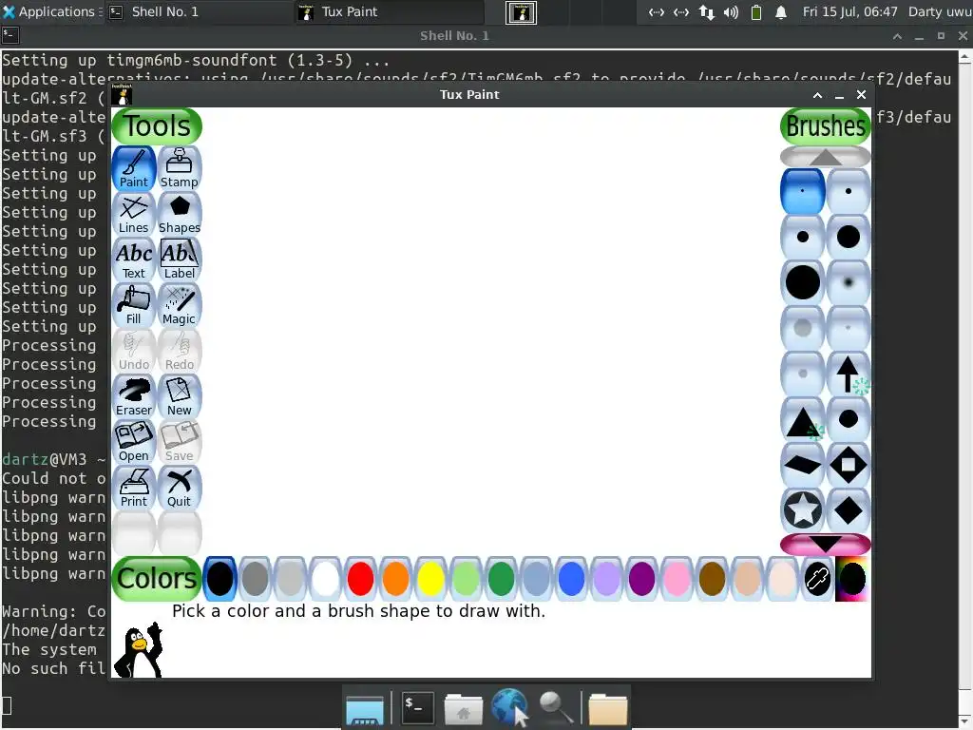Pick the light tan color swatch
Viewport: 973px width, 730px height.
point(747,579)
